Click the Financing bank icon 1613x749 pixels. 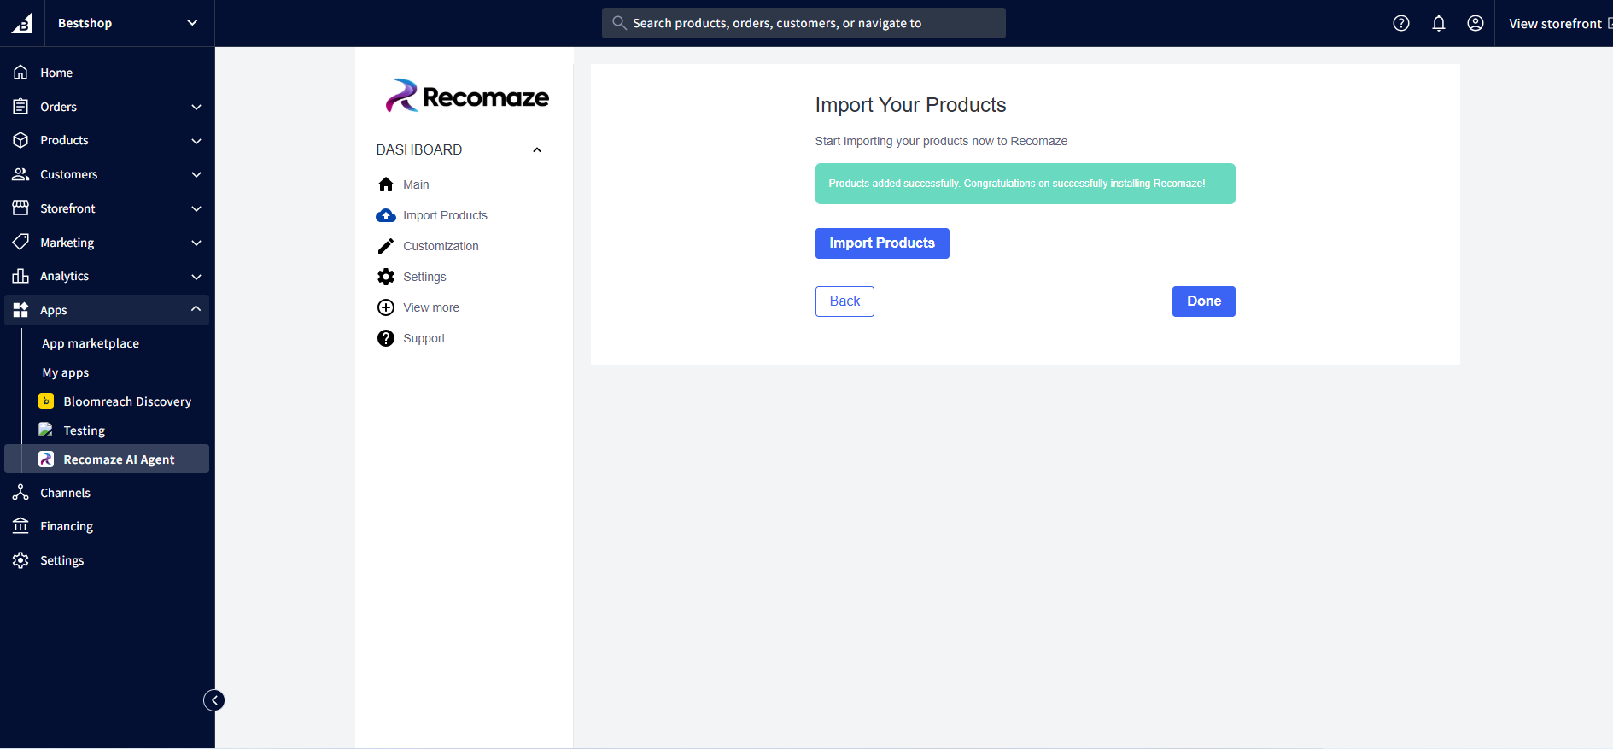[x=20, y=526]
